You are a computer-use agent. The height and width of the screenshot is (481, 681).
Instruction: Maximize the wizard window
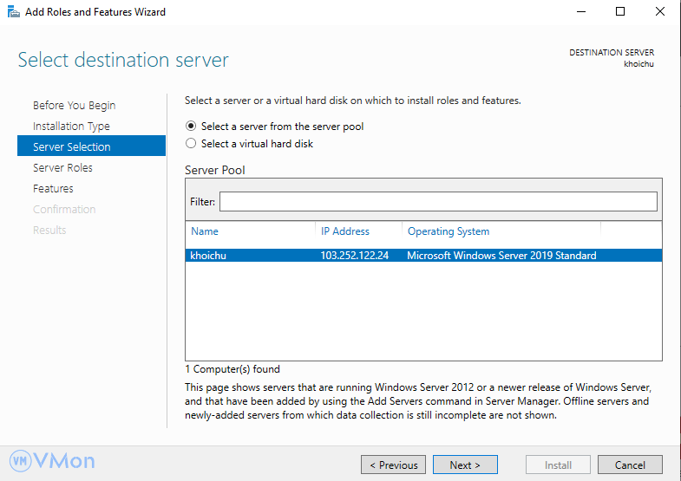click(620, 12)
